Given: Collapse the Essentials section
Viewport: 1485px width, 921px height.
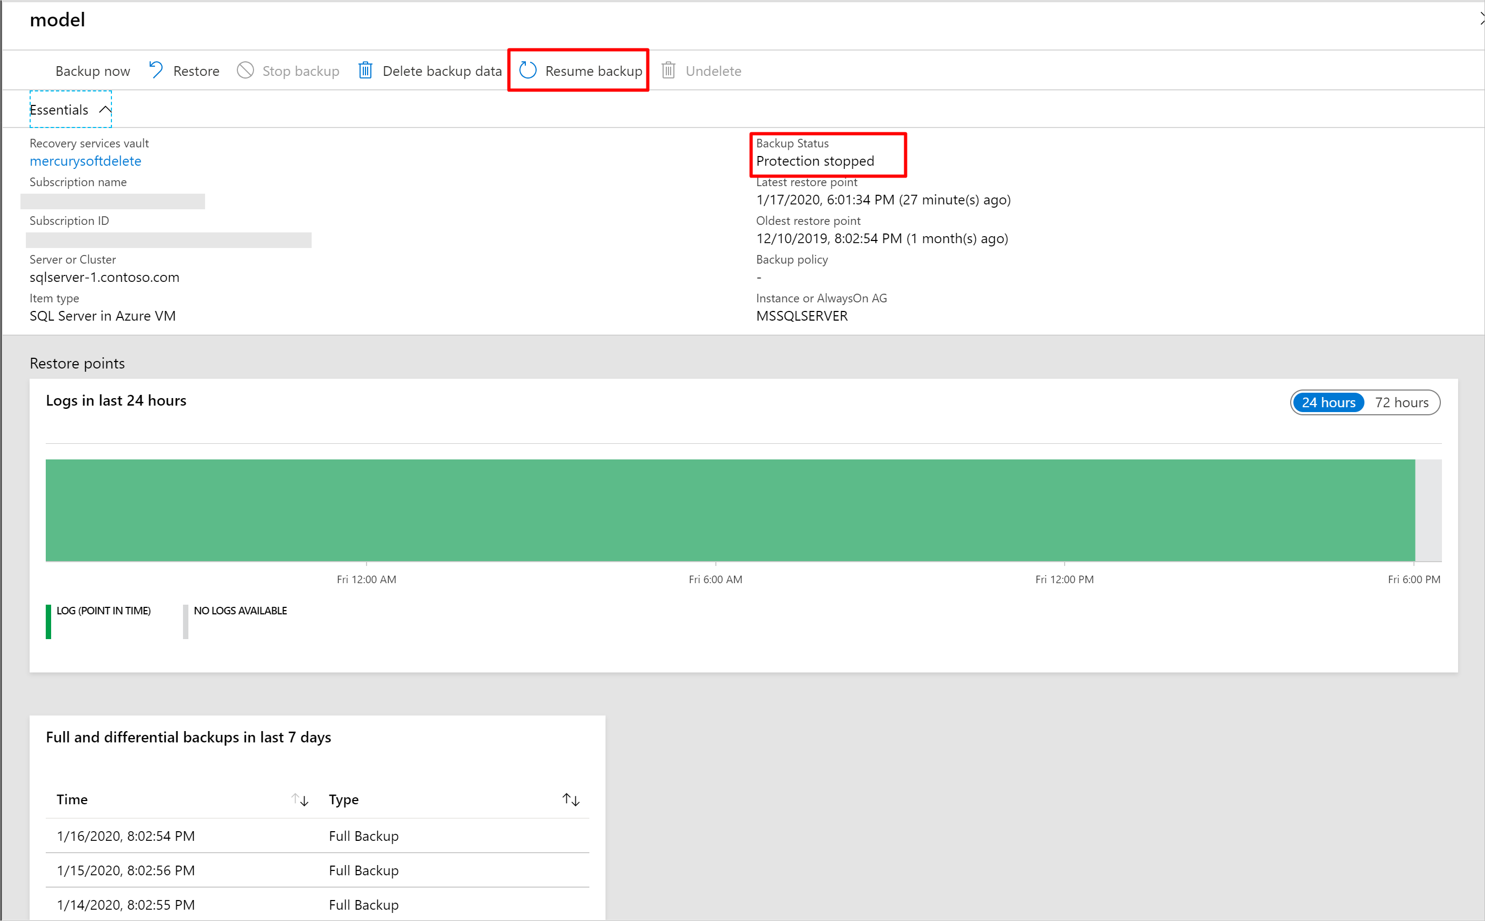Looking at the screenshot, I should [x=103, y=109].
